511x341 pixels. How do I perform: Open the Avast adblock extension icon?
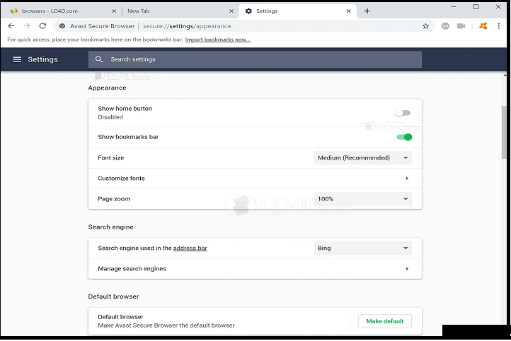[445, 26]
